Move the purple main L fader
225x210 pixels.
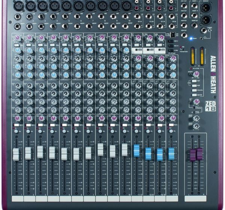click(193, 155)
